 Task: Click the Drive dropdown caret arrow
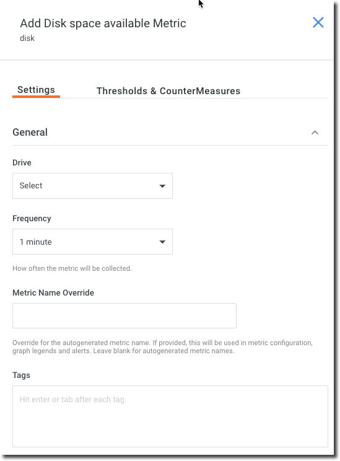pos(162,186)
